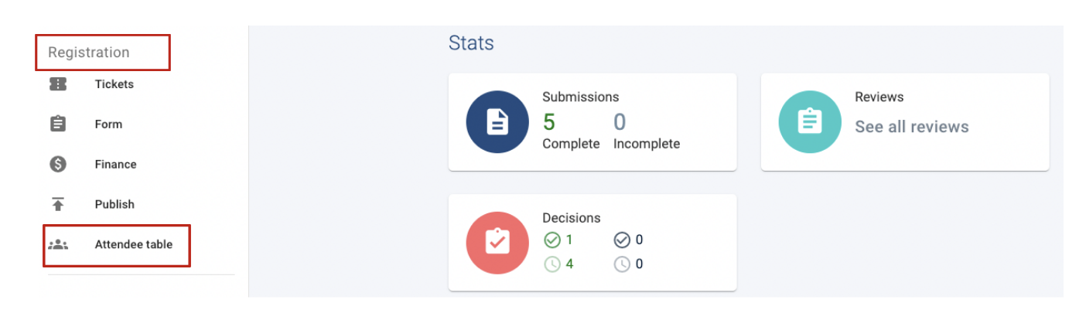The image size is (1086, 320).
Task: Click the Publish upload arrow icon
Action: pos(58,204)
